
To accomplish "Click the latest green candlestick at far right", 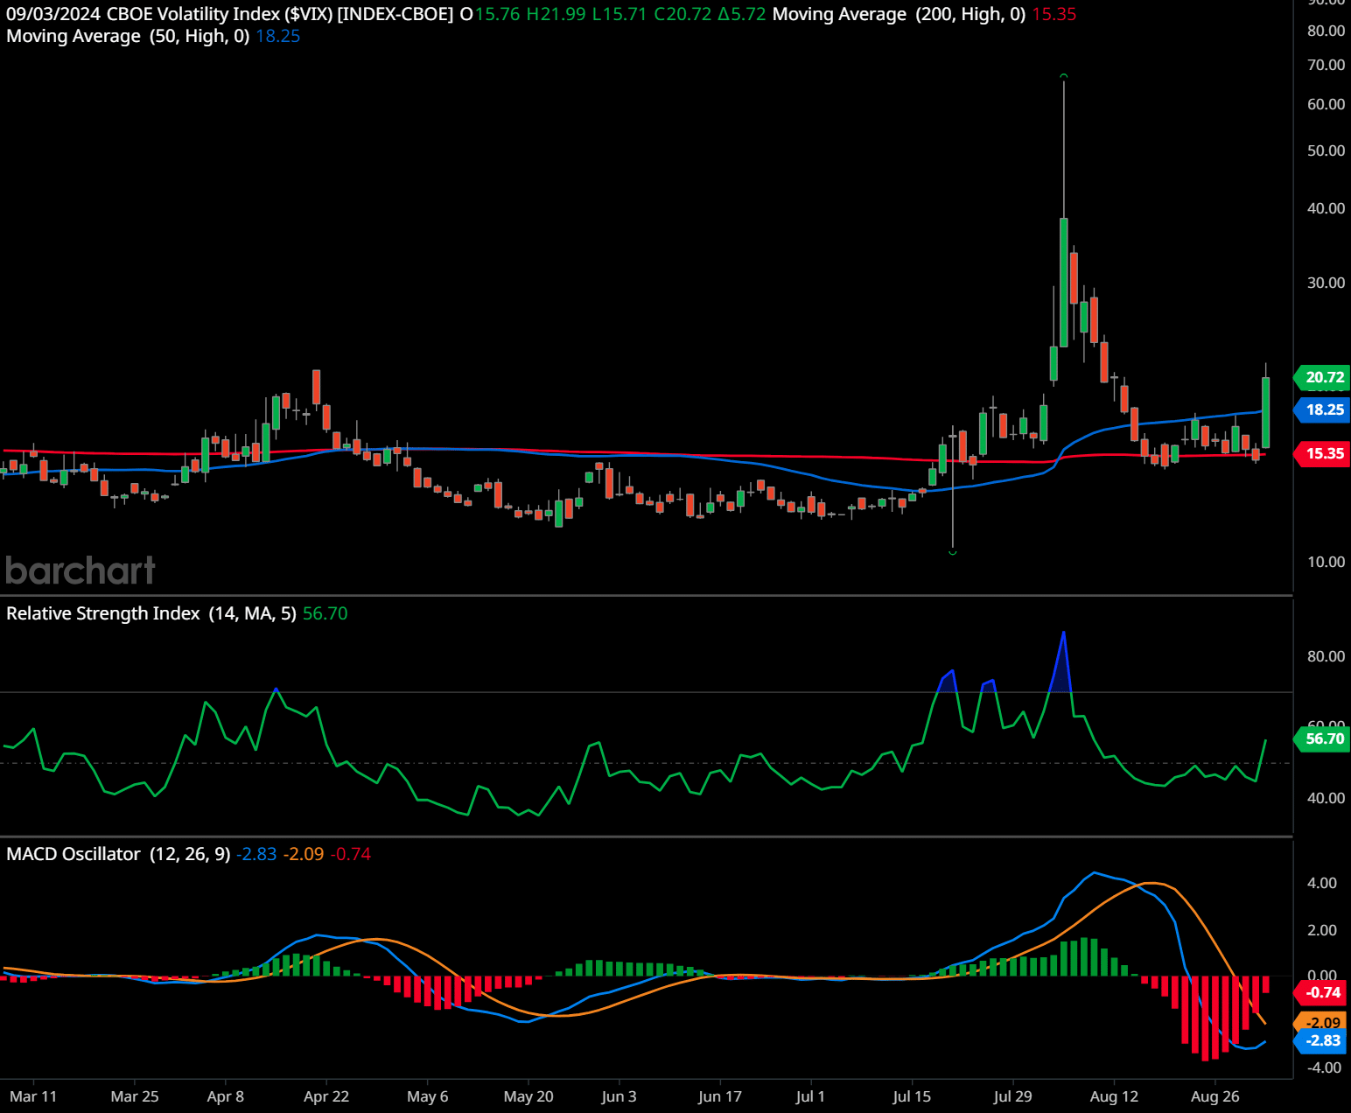I will point(1265,412).
